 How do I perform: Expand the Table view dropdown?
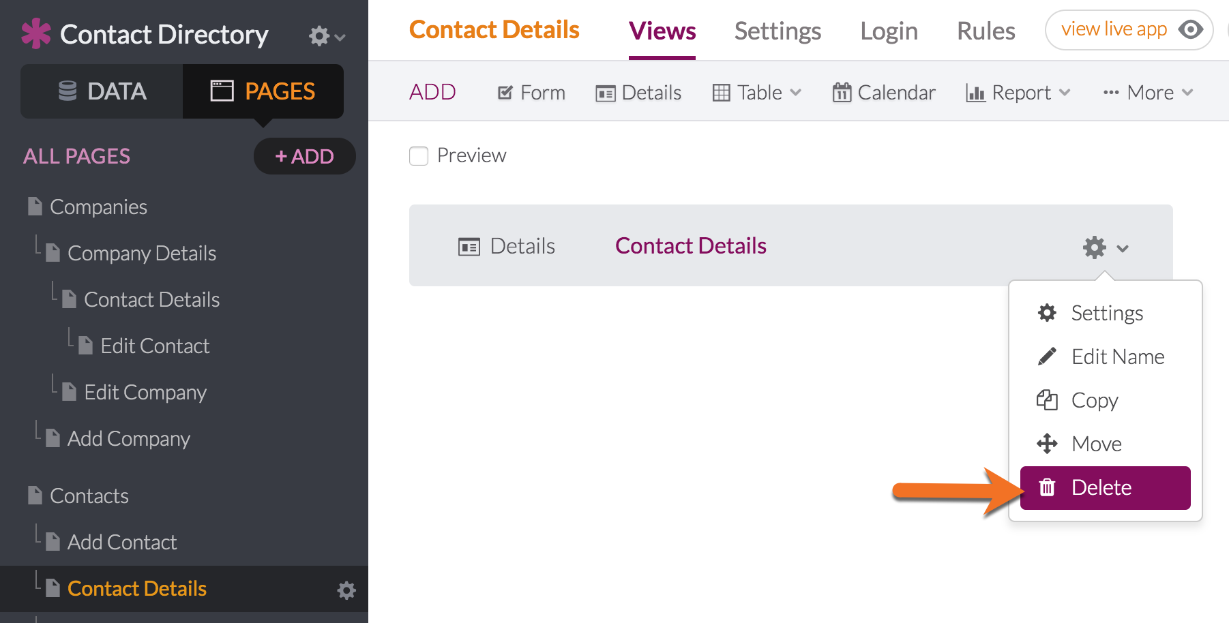(x=757, y=92)
